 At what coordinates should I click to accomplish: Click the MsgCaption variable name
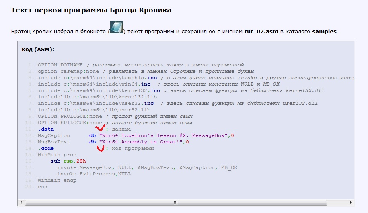pyautogui.click(x=54, y=135)
